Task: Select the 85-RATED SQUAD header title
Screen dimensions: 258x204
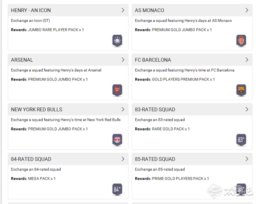Action: 155,159
